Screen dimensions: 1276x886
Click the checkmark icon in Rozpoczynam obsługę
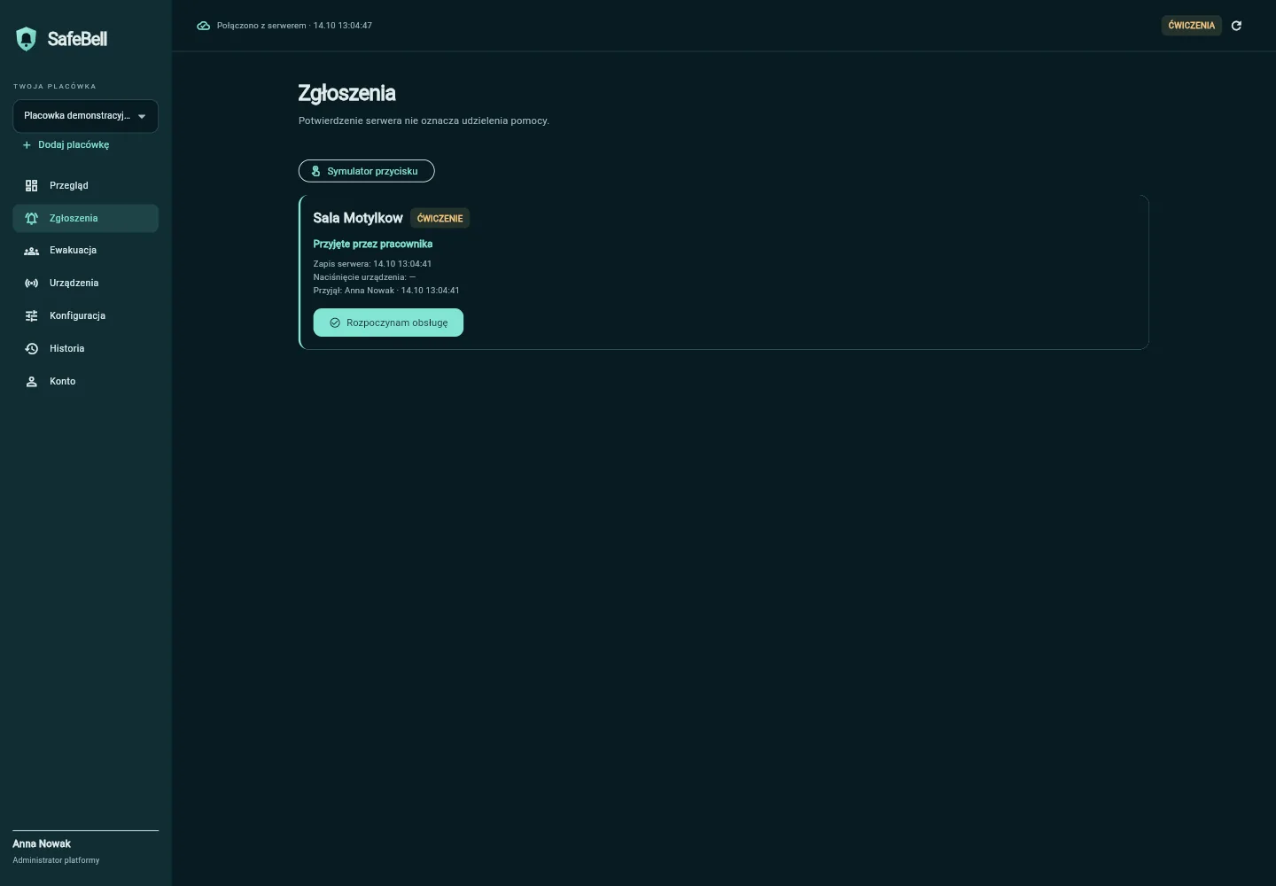335,323
